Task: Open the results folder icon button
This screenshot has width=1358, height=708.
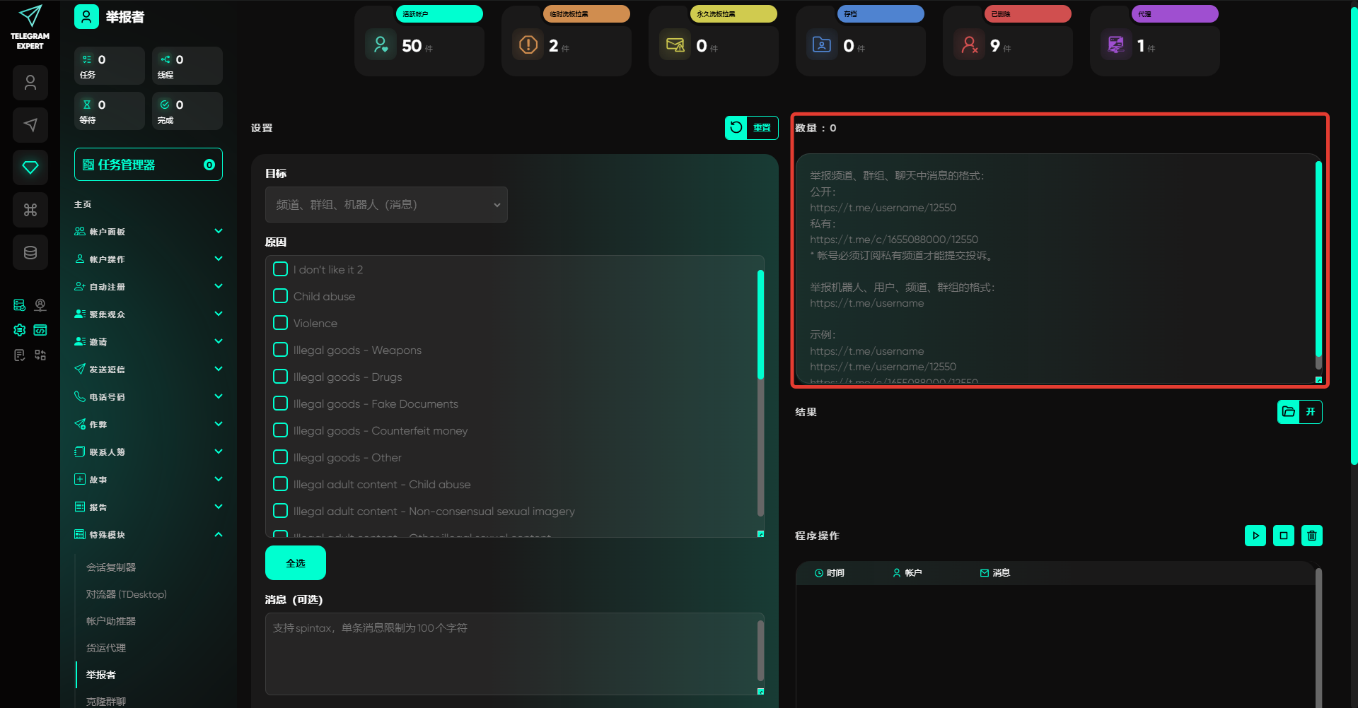Action: pos(1289,412)
